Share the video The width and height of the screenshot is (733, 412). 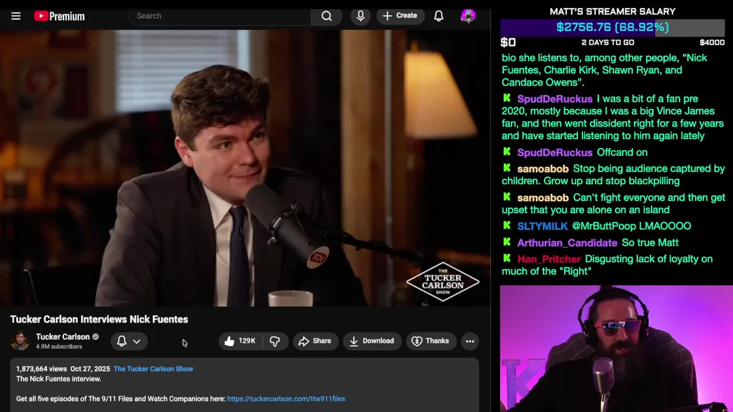coord(315,341)
